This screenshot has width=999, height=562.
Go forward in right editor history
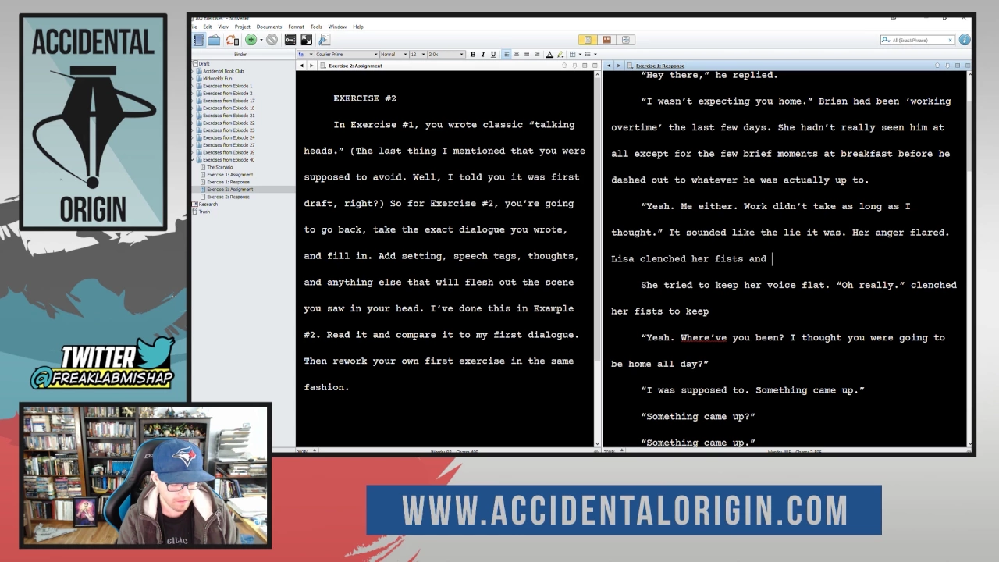[619, 66]
